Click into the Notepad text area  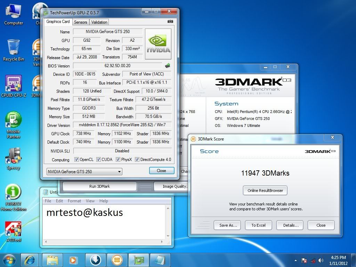(104, 222)
